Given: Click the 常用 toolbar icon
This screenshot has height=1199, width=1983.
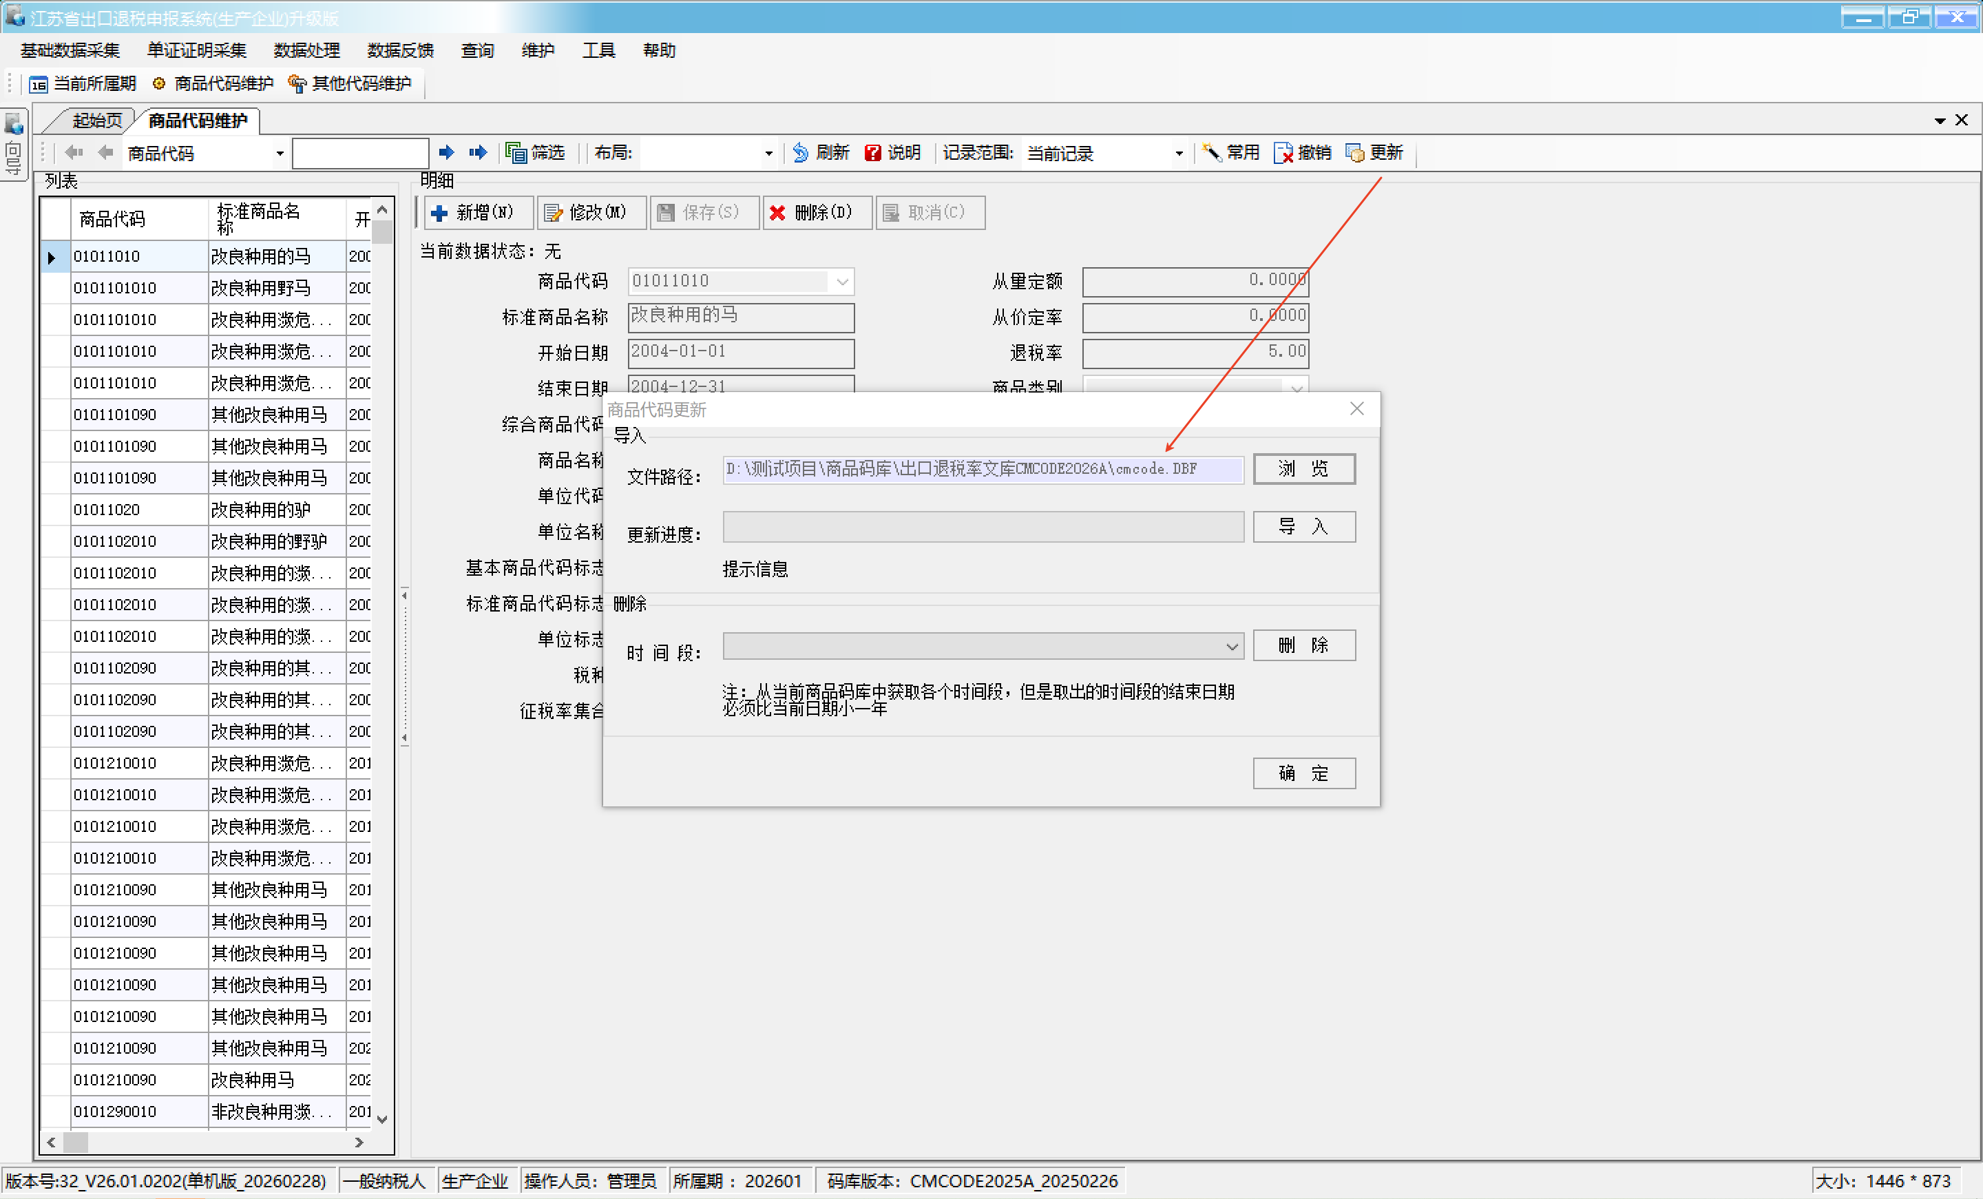Looking at the screenshot, I should [1211, 152].
